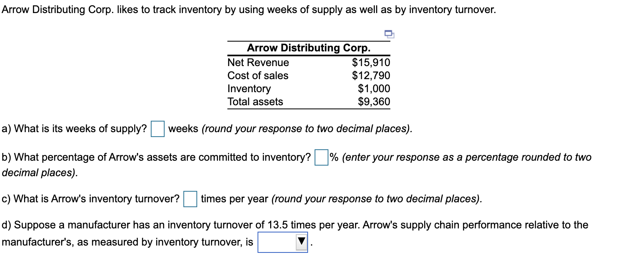The height and width of the screenshot is (270, 621).
Task: Select the Cost of sales row label
Action: (x=258, y=75)
